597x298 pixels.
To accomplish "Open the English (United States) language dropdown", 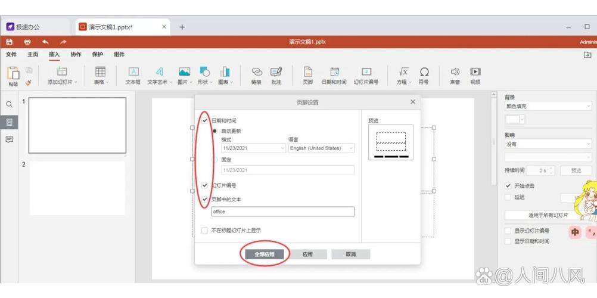I will tap(321, 148).
